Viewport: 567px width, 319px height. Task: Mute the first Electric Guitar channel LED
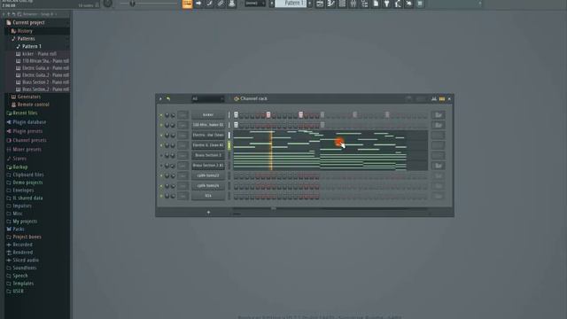click(161, 136)
